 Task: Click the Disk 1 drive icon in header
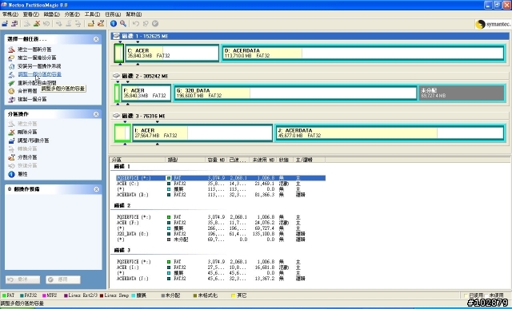click(116, 36)
